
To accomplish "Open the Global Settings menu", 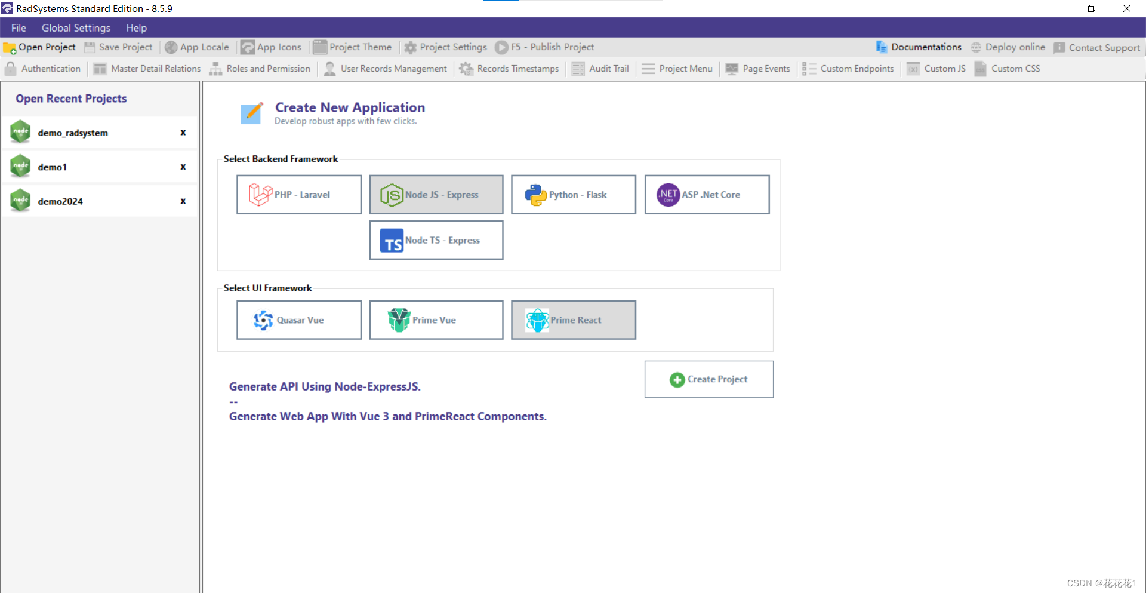I will (76, 28).
